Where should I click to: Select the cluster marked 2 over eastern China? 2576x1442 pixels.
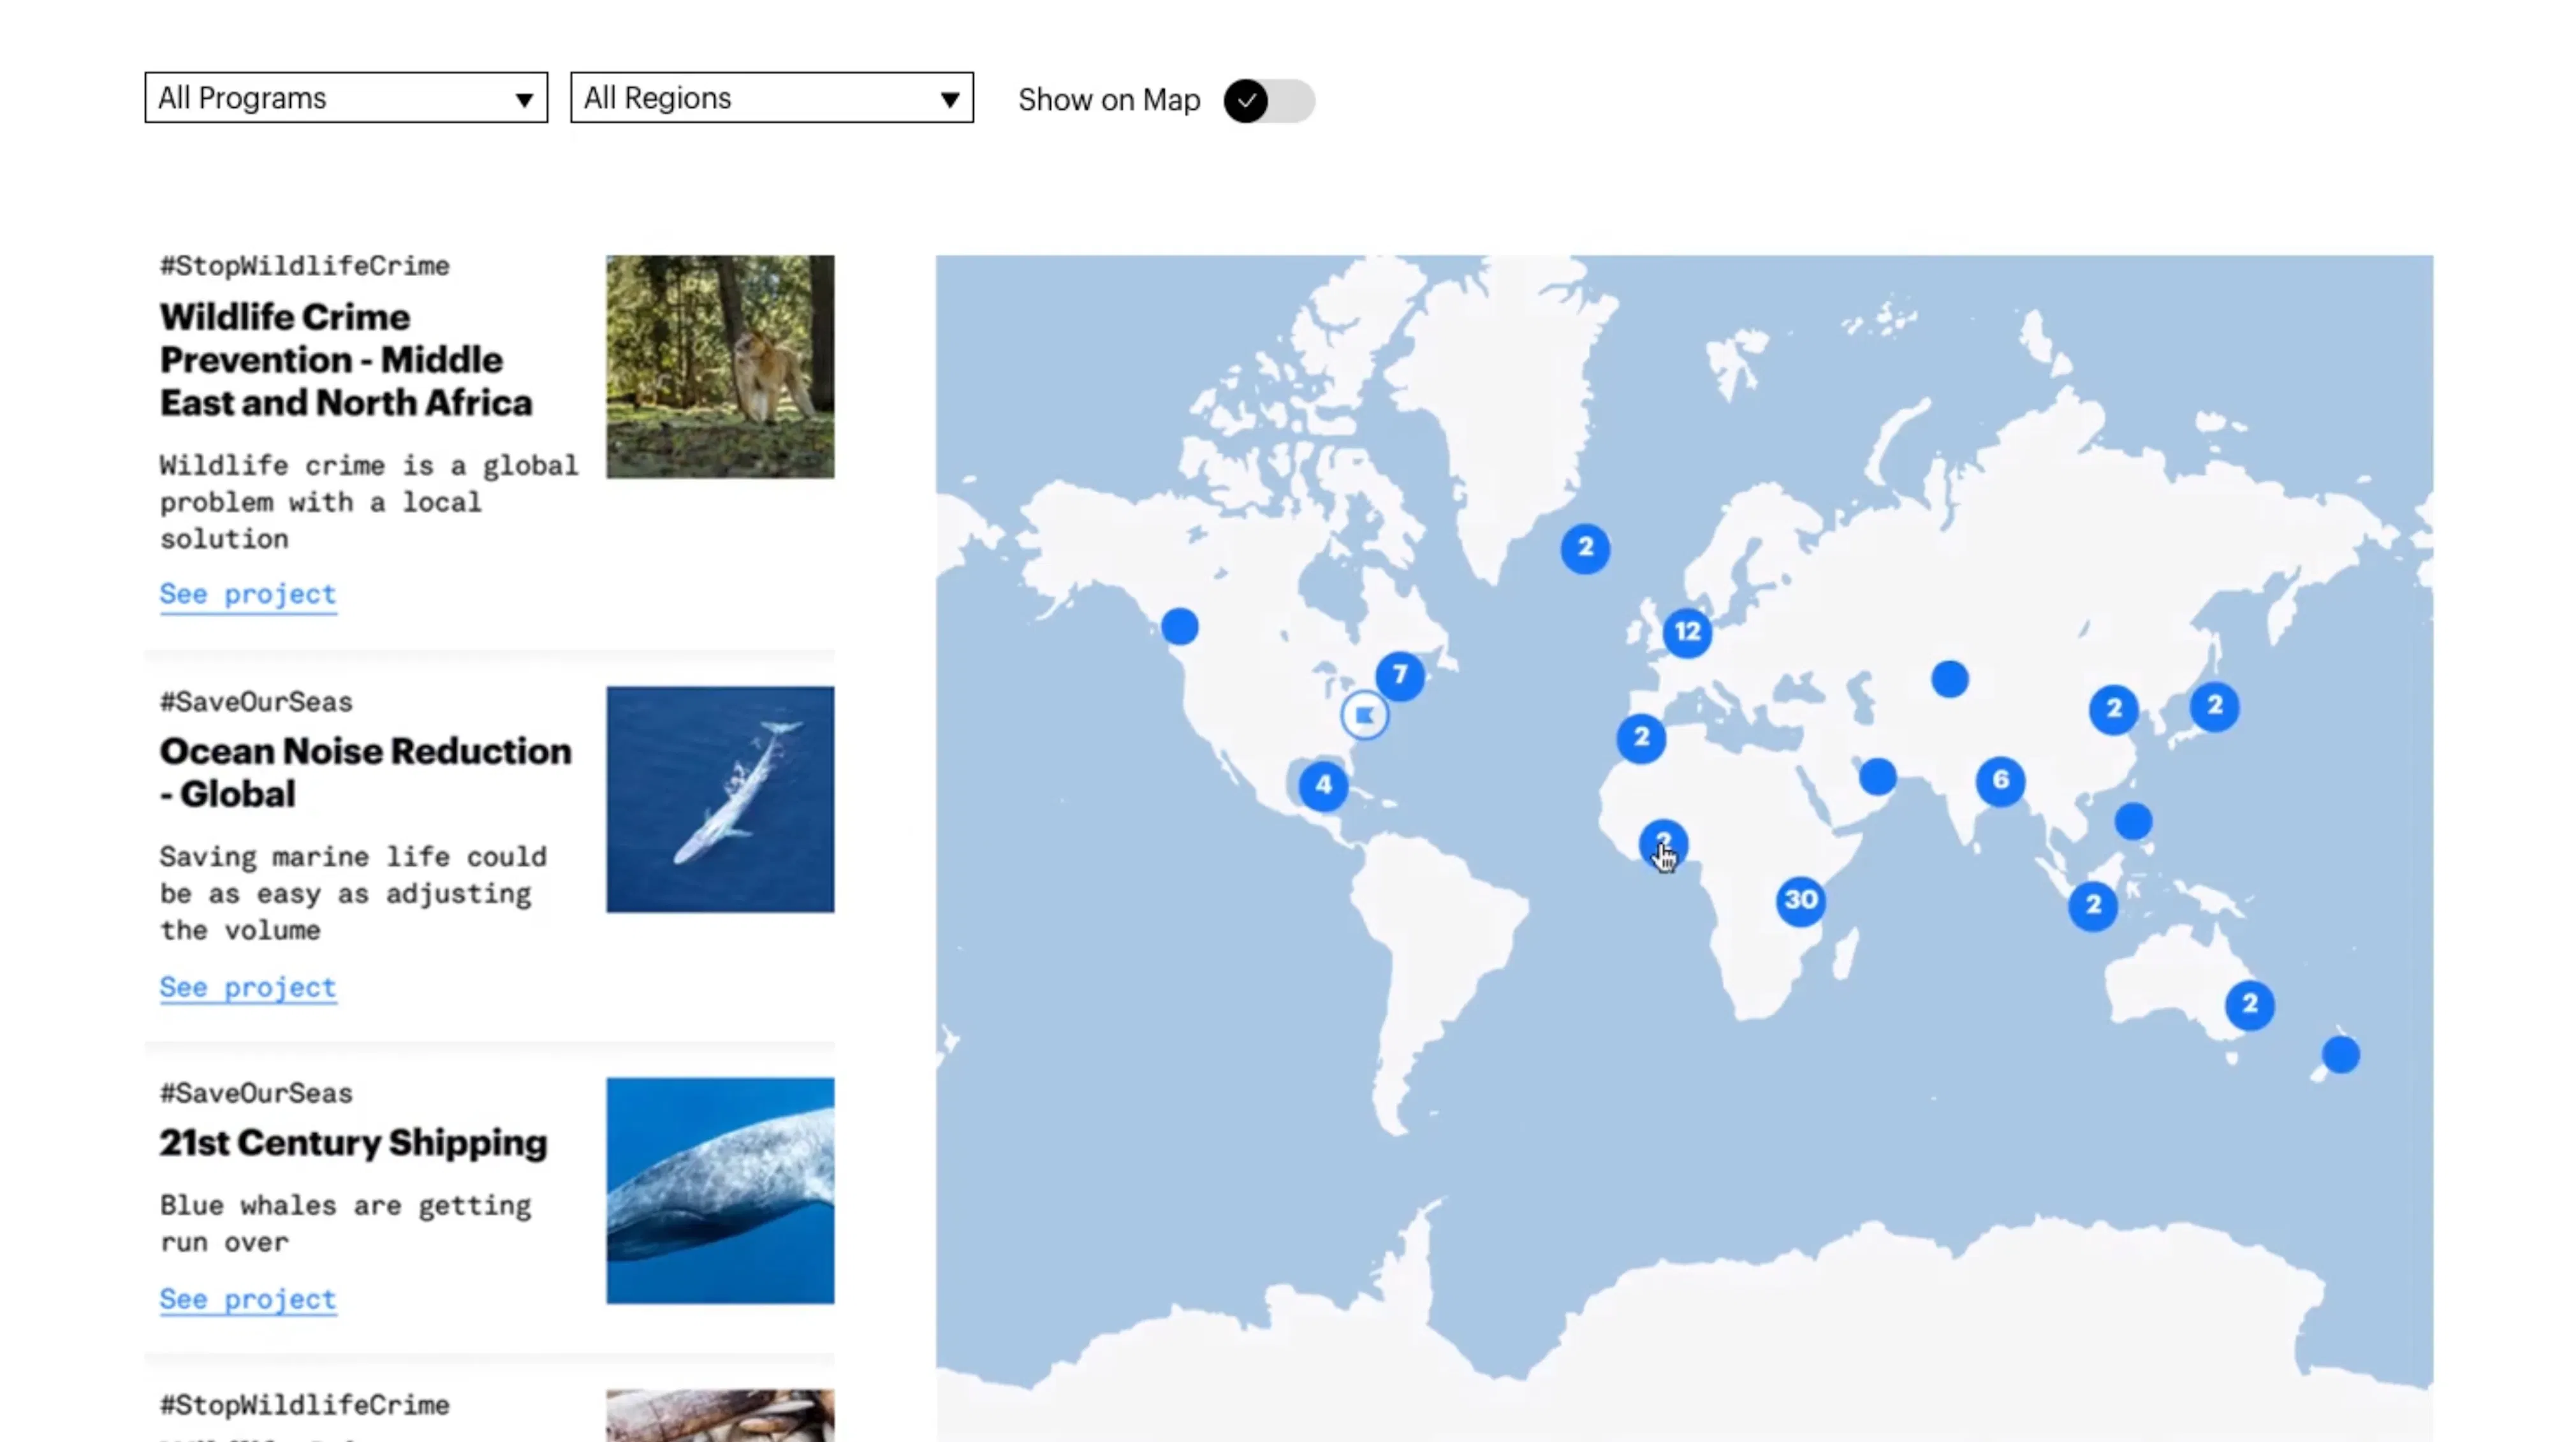tap(2114, 709)
